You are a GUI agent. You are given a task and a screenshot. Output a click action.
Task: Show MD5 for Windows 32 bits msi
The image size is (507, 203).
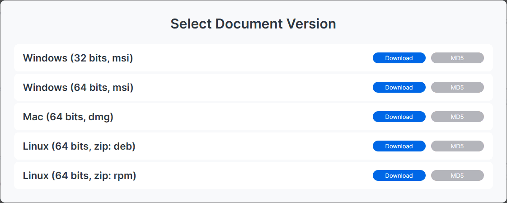point(457,58)
